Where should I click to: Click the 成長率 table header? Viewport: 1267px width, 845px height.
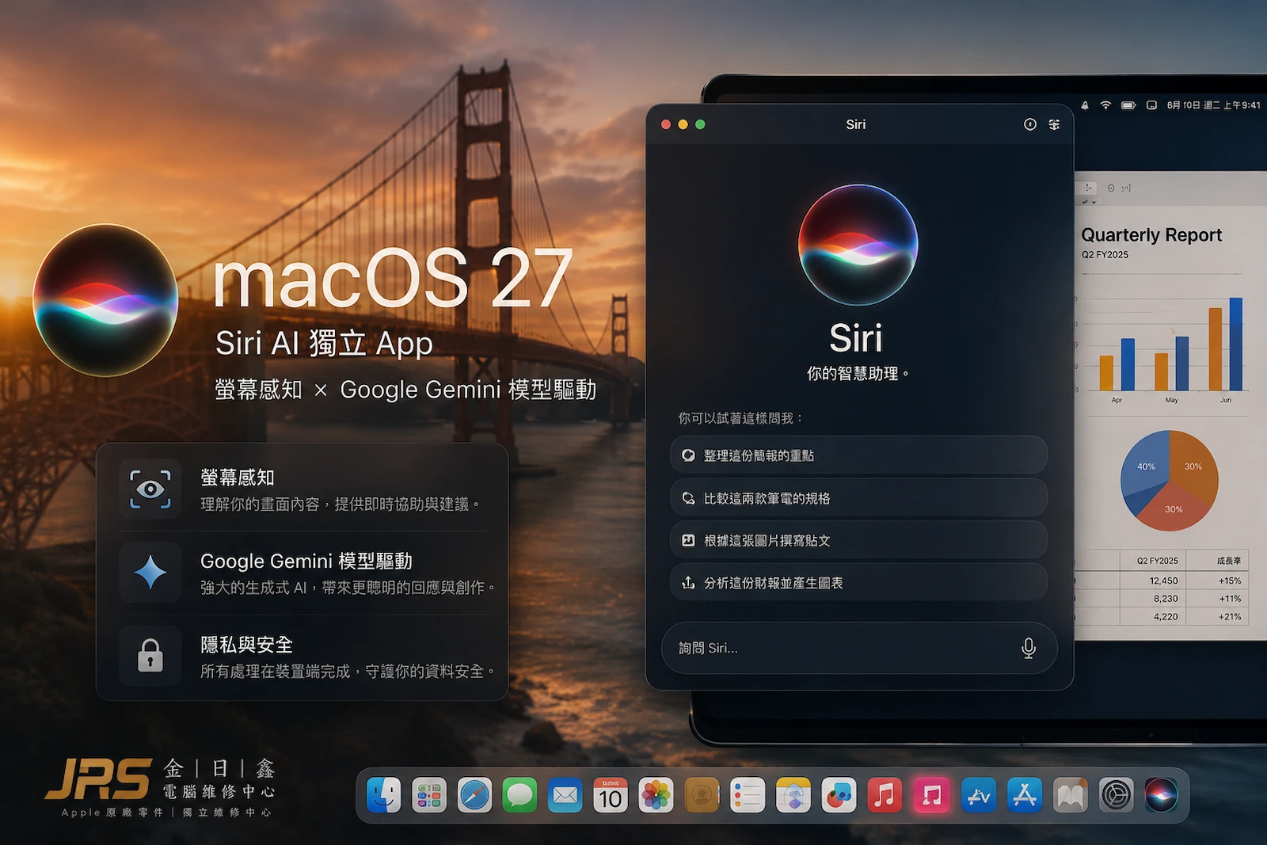tap(1228, 561)
